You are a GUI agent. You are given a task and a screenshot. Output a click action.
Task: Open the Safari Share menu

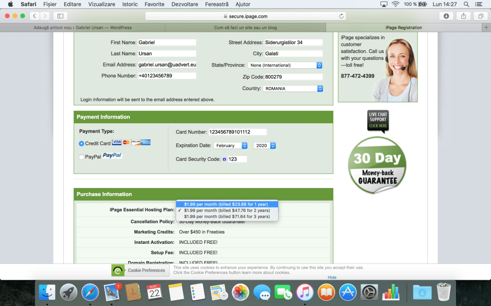464,16
